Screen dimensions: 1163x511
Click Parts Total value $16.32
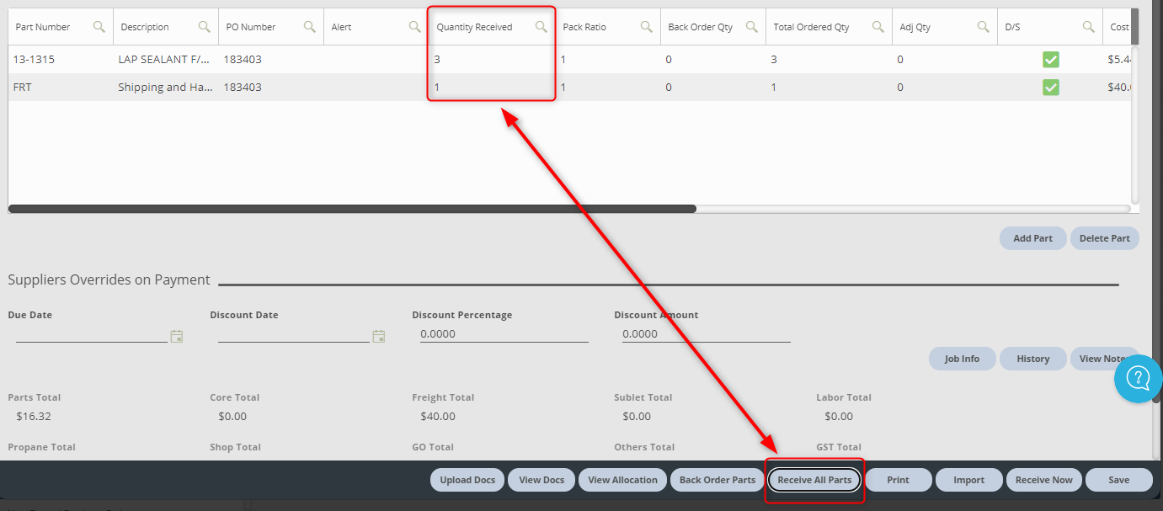(34, 416)
